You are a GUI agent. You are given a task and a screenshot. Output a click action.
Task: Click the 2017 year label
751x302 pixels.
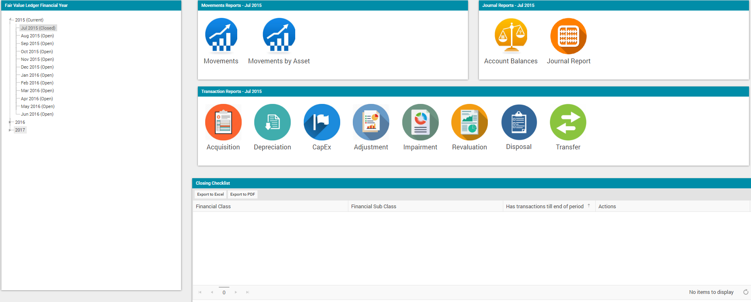pyautogui.click(x=20, y=130)
